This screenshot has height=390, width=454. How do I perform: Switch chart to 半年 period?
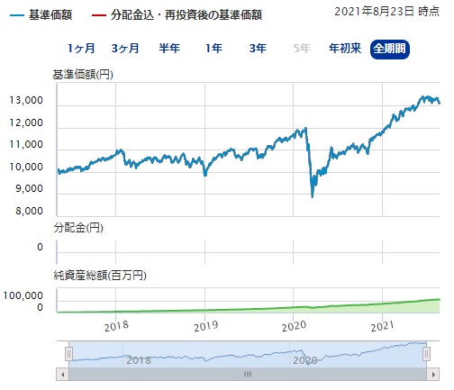tap(169, 49)
